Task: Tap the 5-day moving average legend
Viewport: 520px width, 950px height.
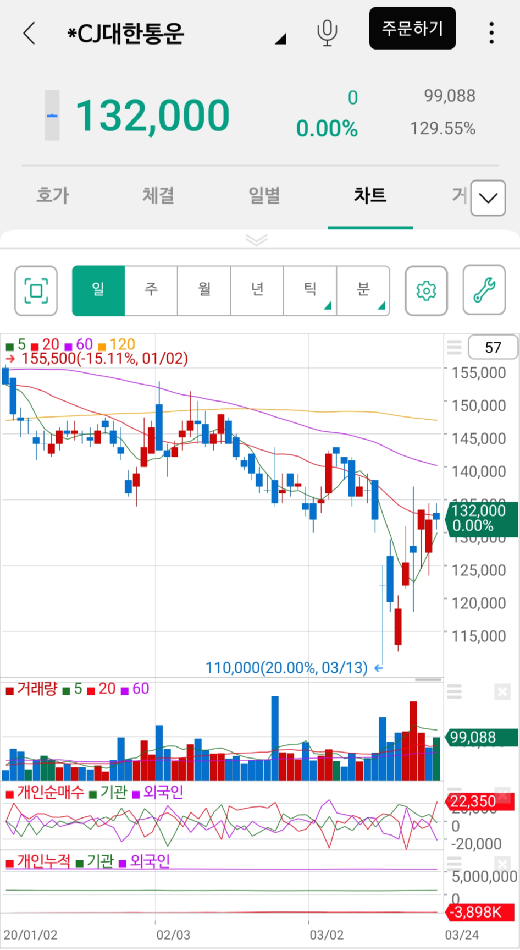Action: 16,345
